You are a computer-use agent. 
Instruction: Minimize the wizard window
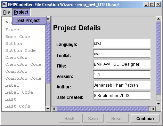146,5
